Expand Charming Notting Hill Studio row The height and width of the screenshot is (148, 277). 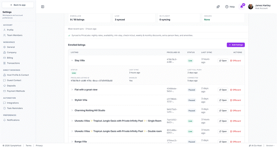[x=72, y=111]
